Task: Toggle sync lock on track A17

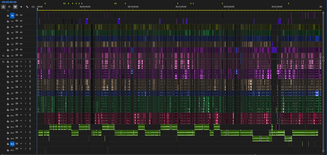Action: coord(17,149)
